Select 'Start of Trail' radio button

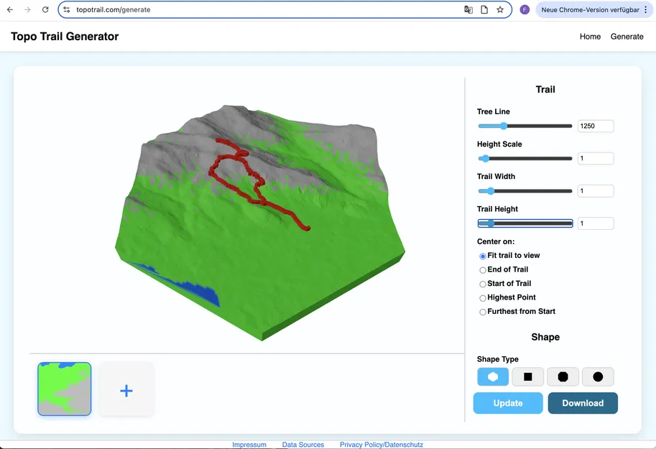483,284
